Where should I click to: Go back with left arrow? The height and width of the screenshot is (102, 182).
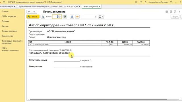[29, 12]
